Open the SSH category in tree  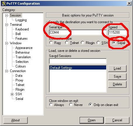point(19,94)
